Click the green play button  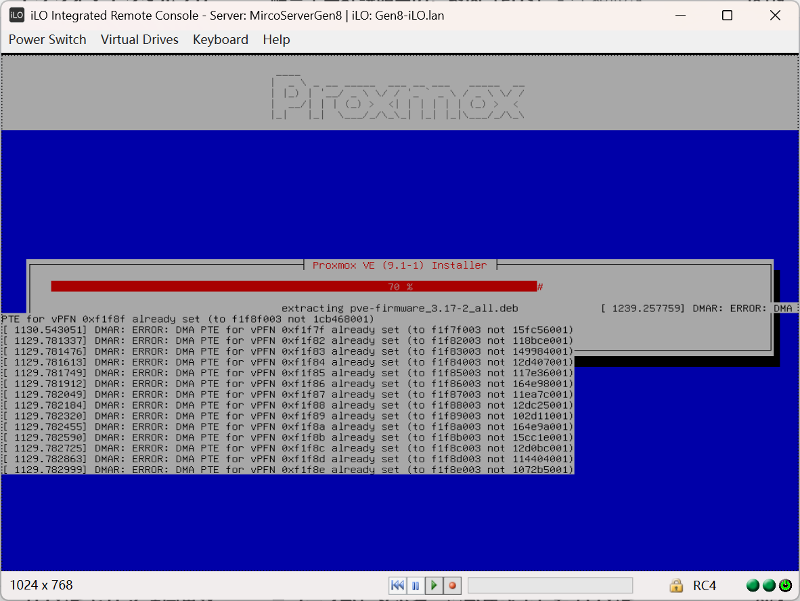434,585
